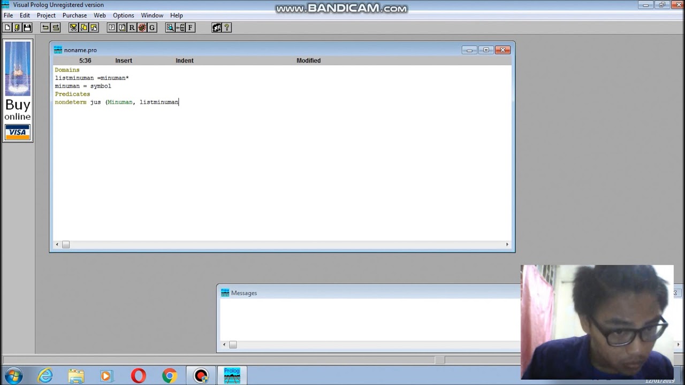The image size is (685, 385).
Task: Click the first P project toolbar icon
Action: 112,27
